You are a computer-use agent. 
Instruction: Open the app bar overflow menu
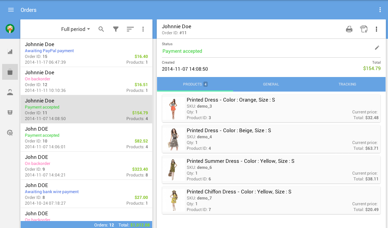[x=380, y=10]
